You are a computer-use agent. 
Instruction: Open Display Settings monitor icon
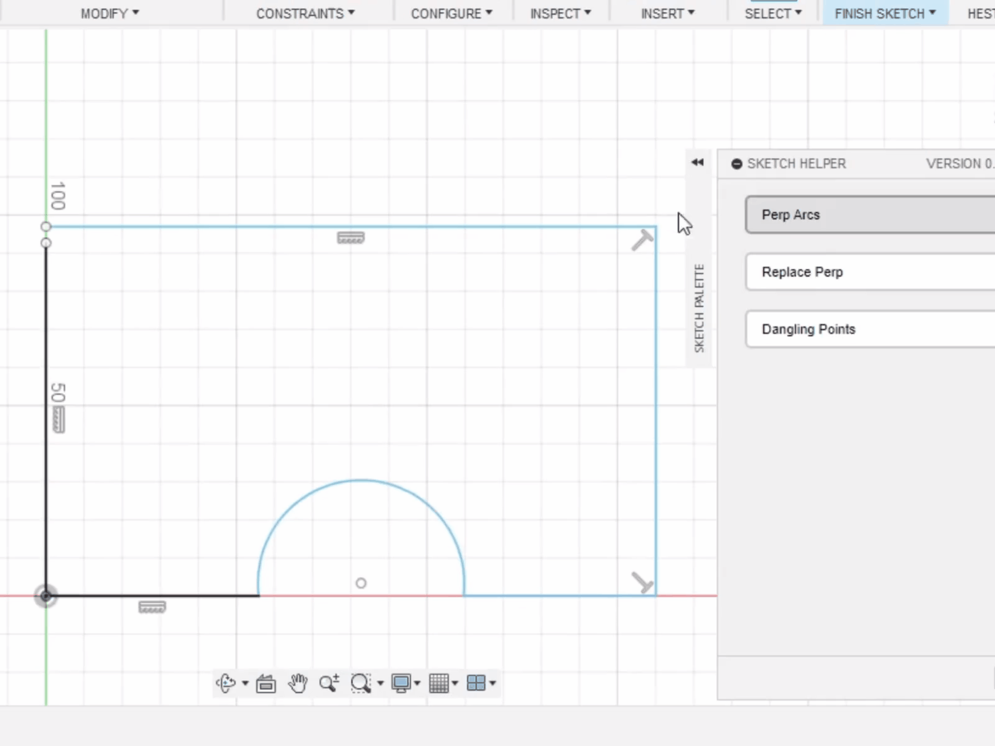tap(401, 683)
